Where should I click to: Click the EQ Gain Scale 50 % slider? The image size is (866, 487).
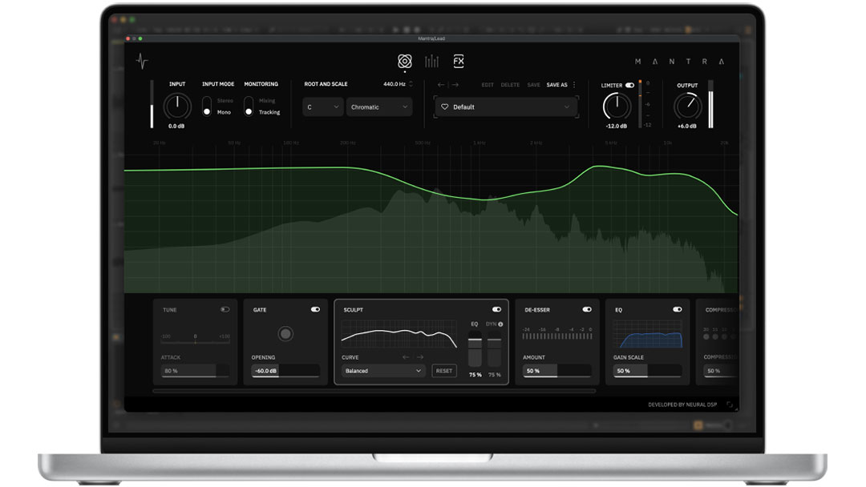(x=647, y=371)
